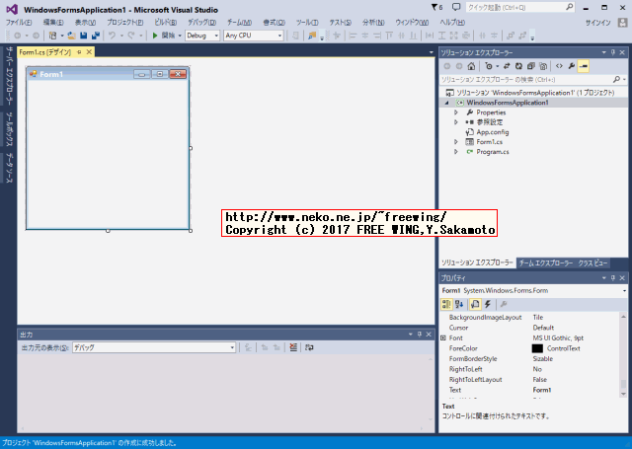Click the Home icon in Solution Explorer
Image resolution: width=632 pixels, height=449 pixels.
tap(471, 66)
